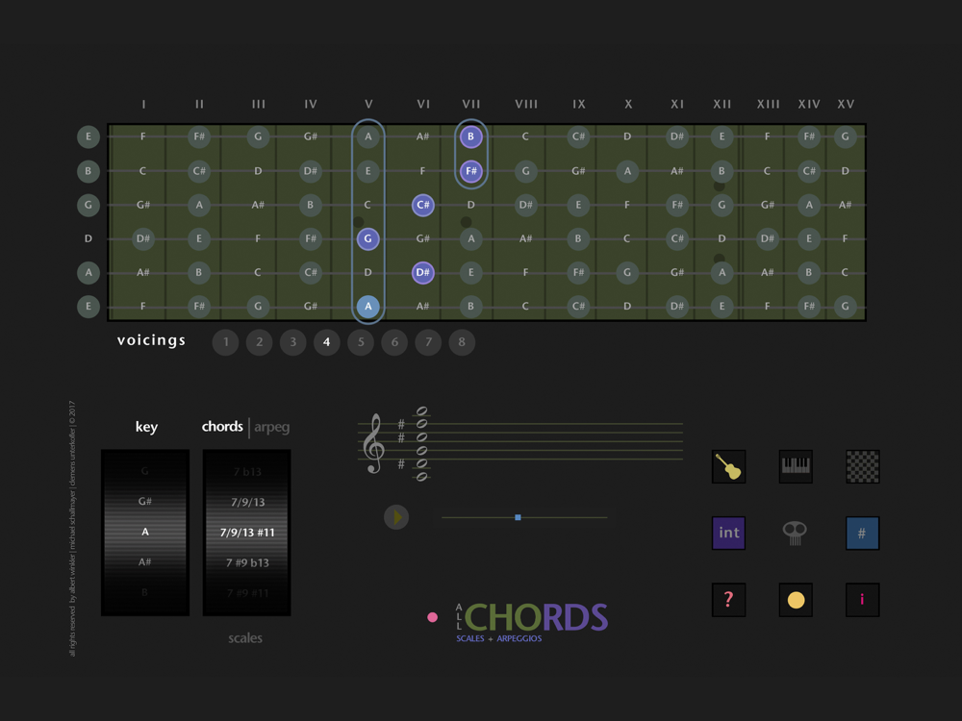The image size is (962, 721).
Task: Click the checkerboard pattern icon
Action: [x=862, y=466]
